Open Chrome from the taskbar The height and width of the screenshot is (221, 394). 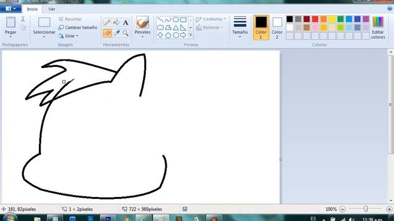[126, 218]
